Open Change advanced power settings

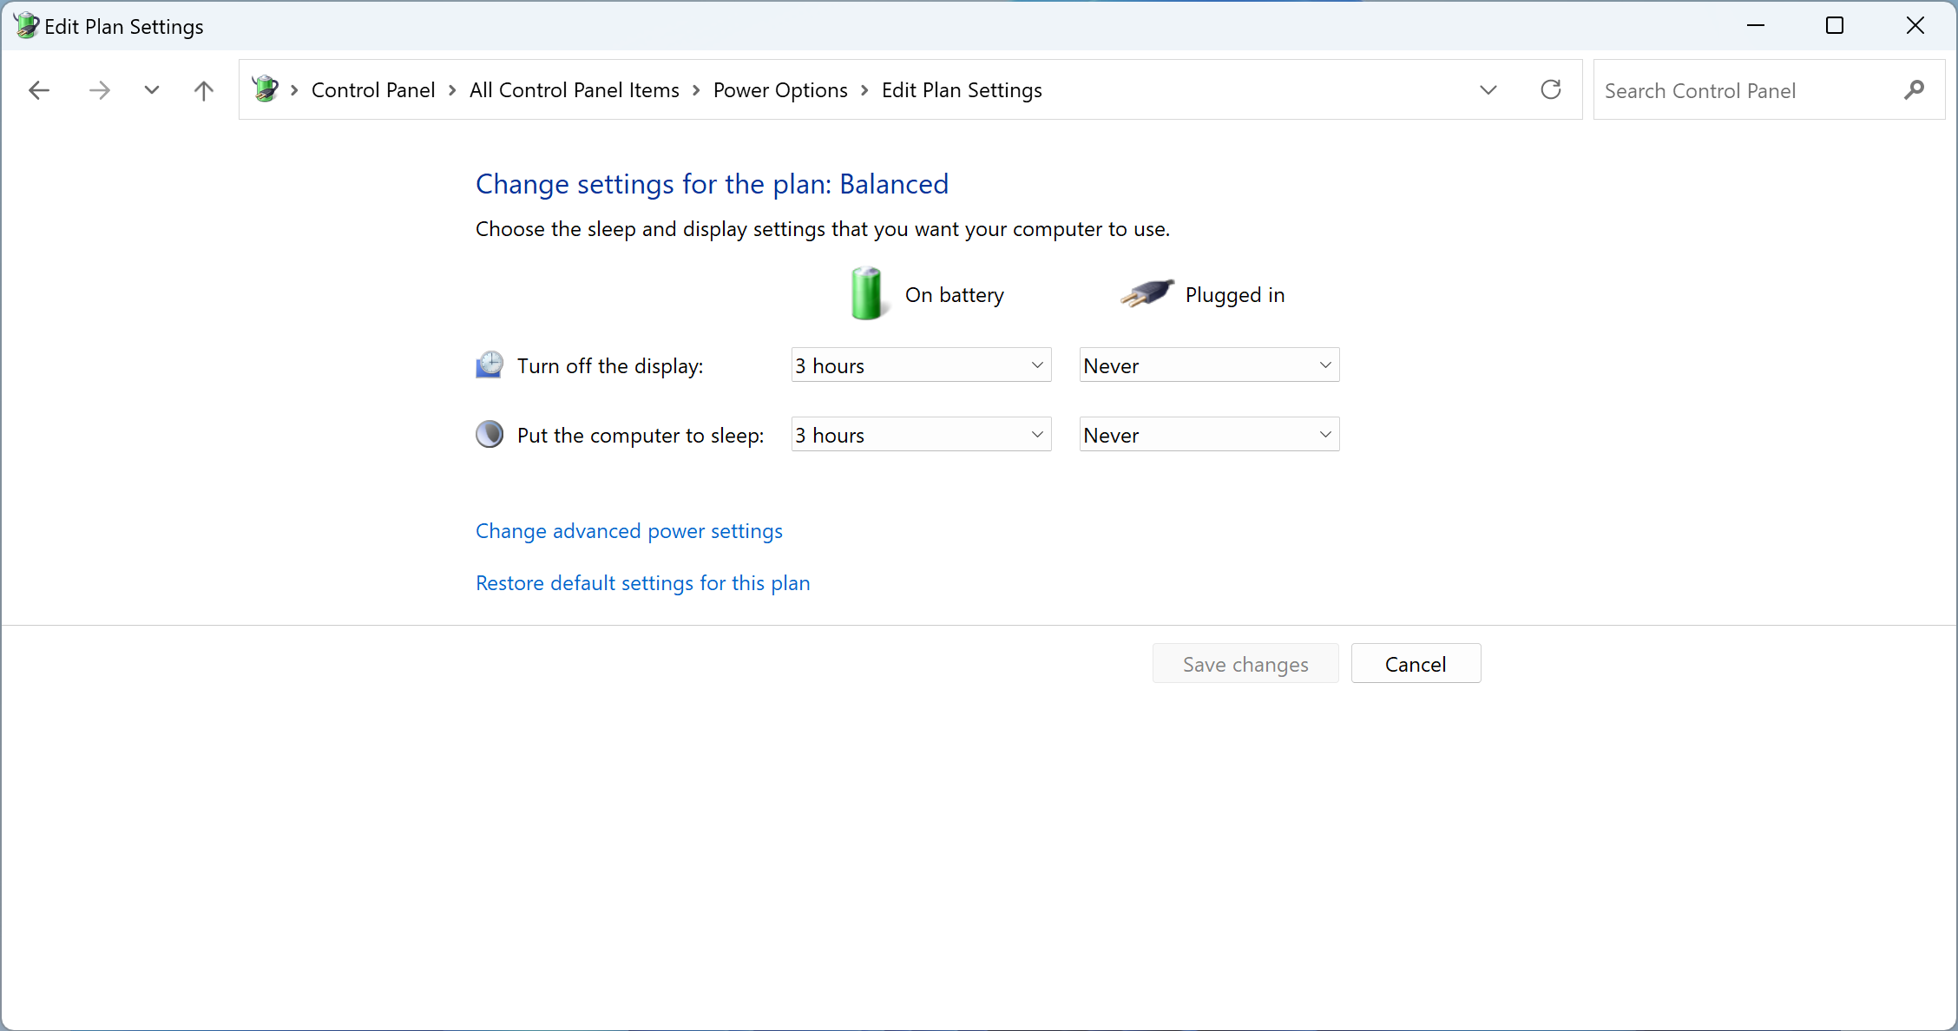628,531
